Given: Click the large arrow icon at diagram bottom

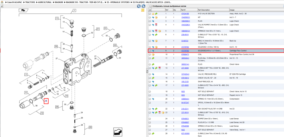Looking at the screenshot, I should [x=118, y=131].
